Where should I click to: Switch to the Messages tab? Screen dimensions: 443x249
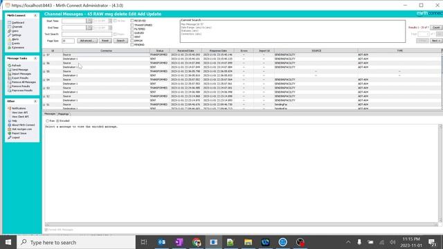pyautogui.click(x=50, y=113)
